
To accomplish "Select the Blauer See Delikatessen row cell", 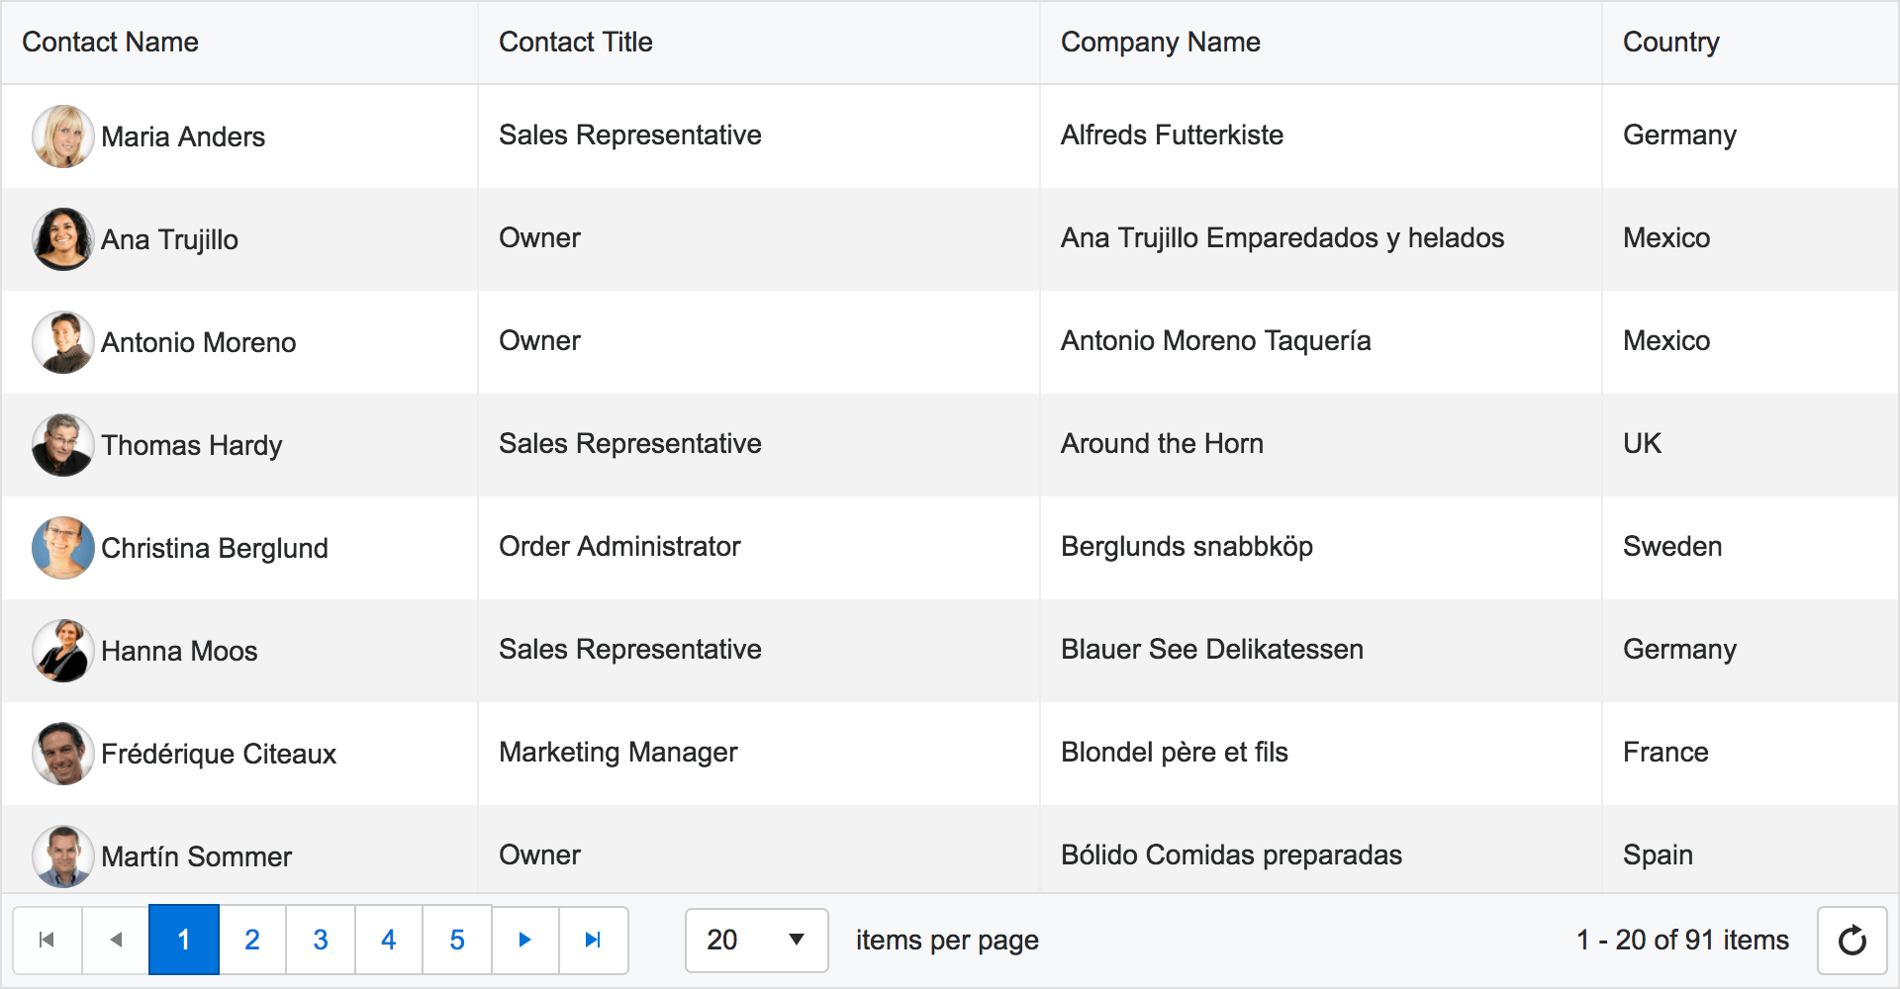I will 1212,650.
